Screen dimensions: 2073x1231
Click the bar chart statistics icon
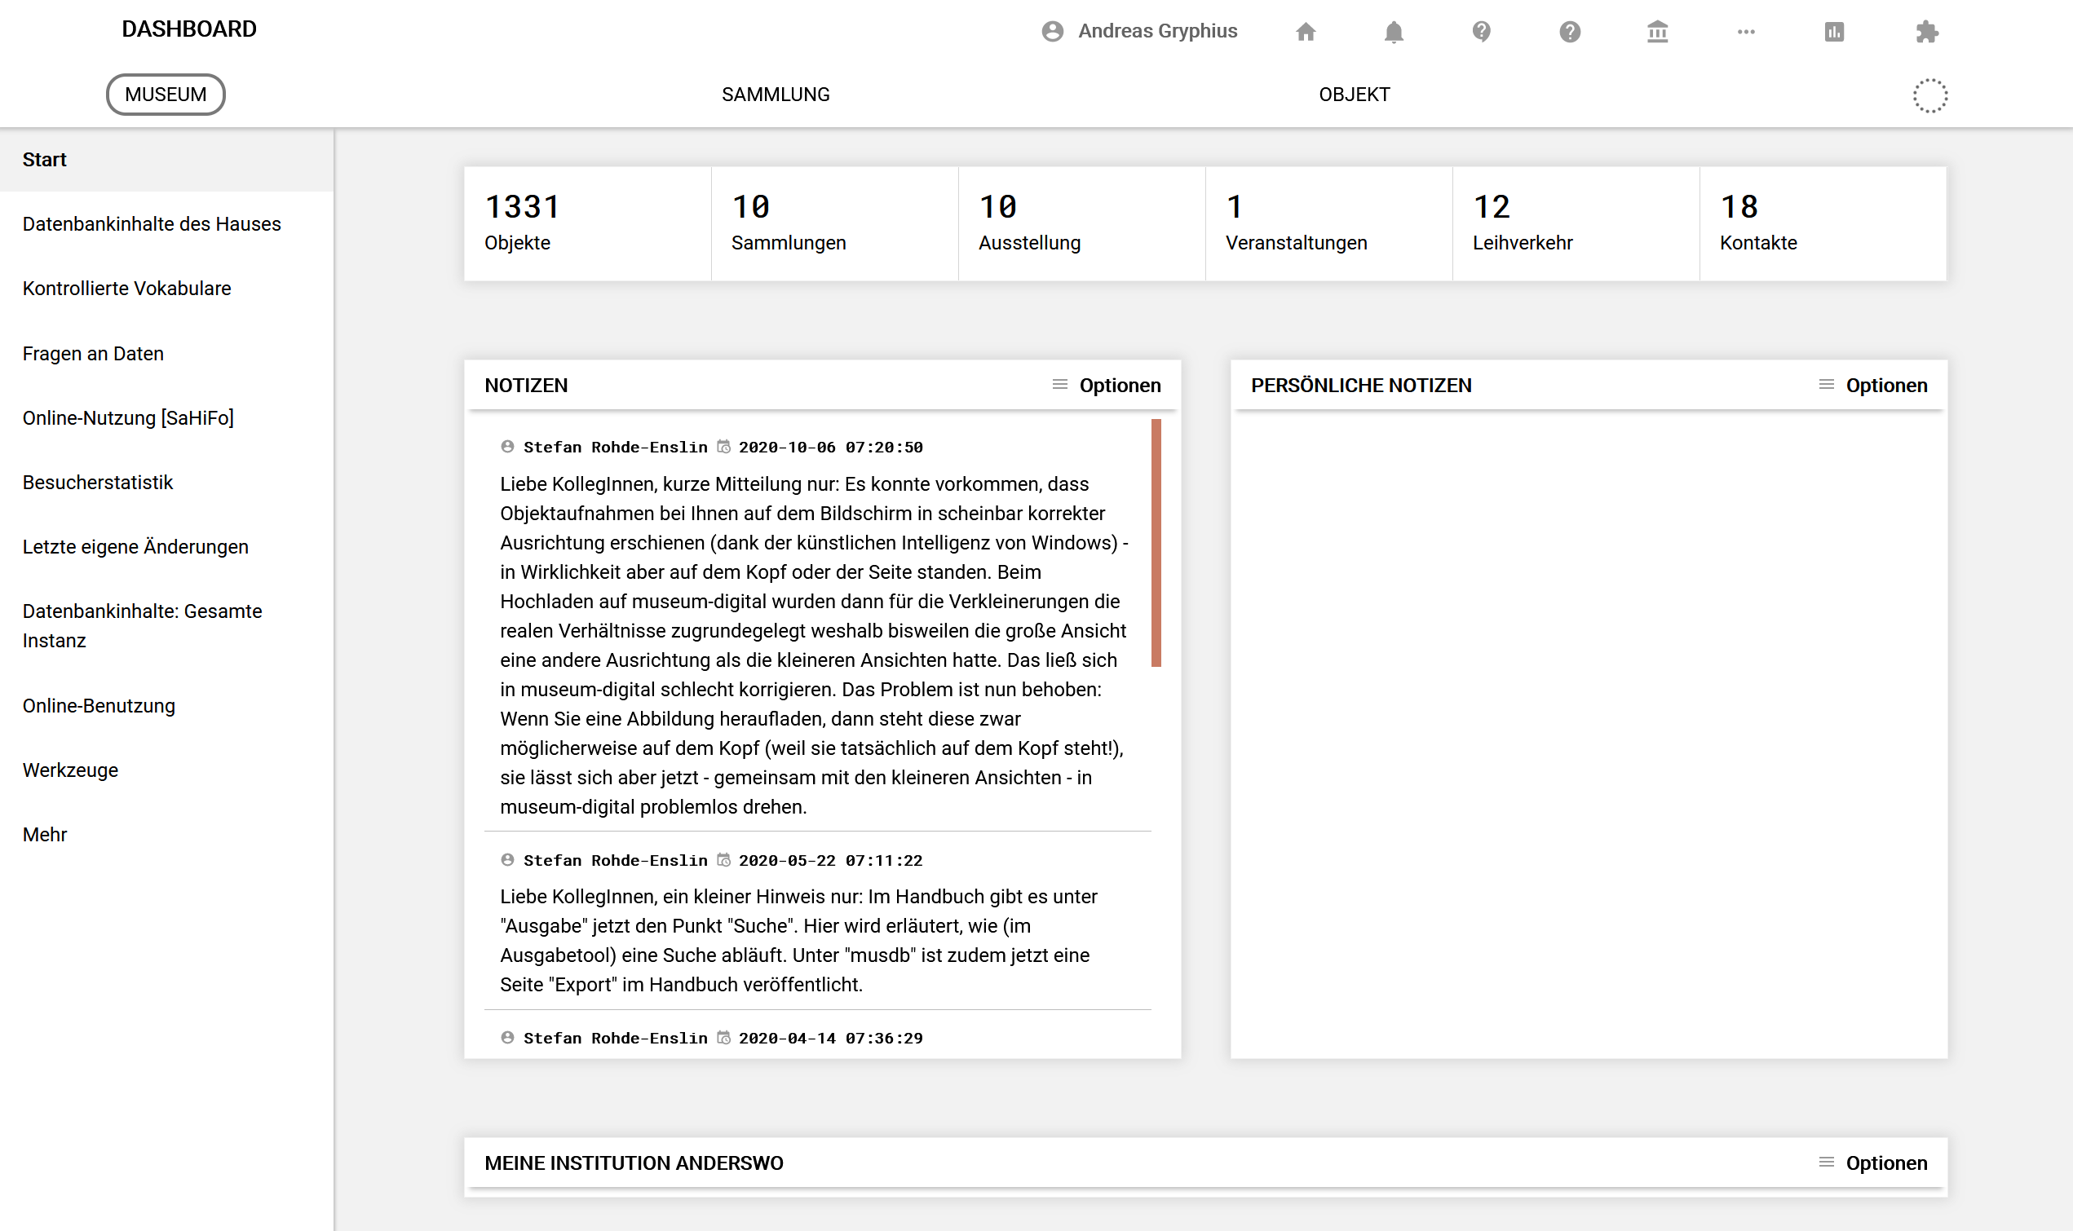tap(1834, 32)
